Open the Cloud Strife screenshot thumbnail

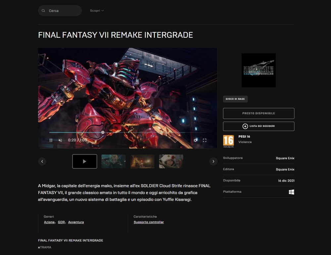(114, 161)
